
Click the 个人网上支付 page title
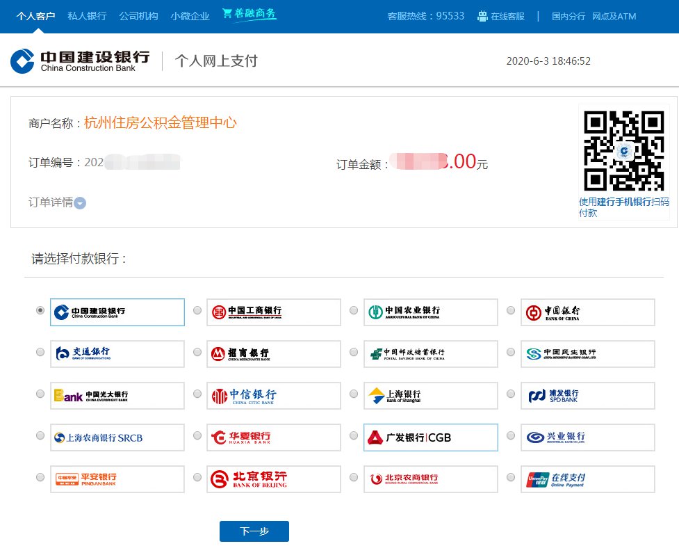(216, 61)
